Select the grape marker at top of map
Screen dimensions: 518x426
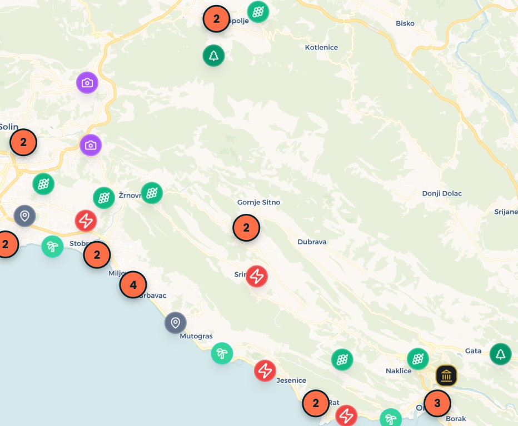[x=258, y=12]
